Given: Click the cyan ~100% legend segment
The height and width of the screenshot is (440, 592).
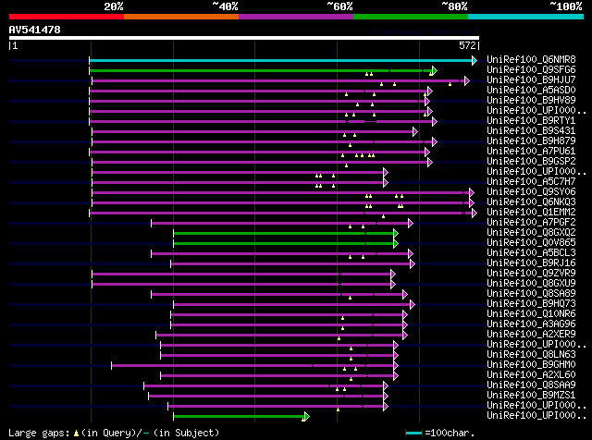Looking at the screenshot, I should tap(526, 17).
